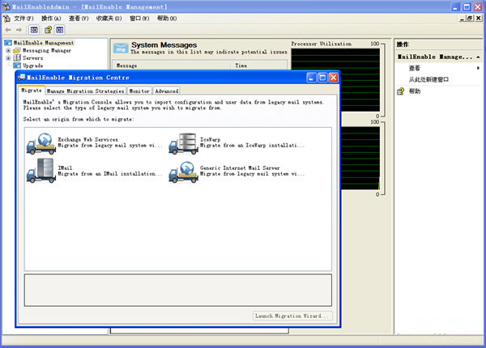Click 从此处新建窗口 in actions pane
The width and height of the screenshot is (486, 348).
click(x=428, y=79)
